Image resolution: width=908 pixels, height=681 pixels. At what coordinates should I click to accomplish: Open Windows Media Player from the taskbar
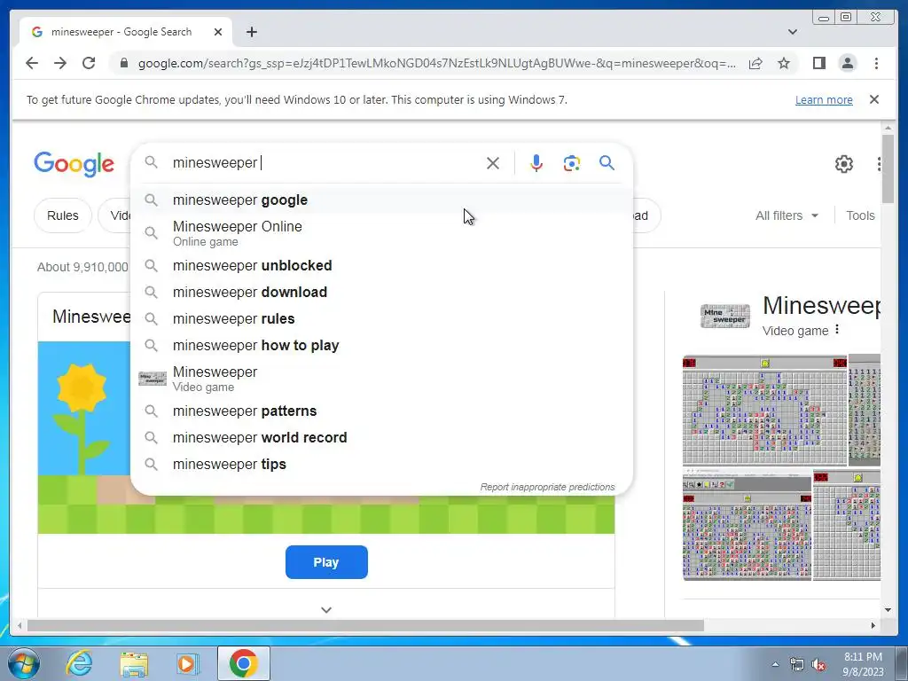[188, 663]
